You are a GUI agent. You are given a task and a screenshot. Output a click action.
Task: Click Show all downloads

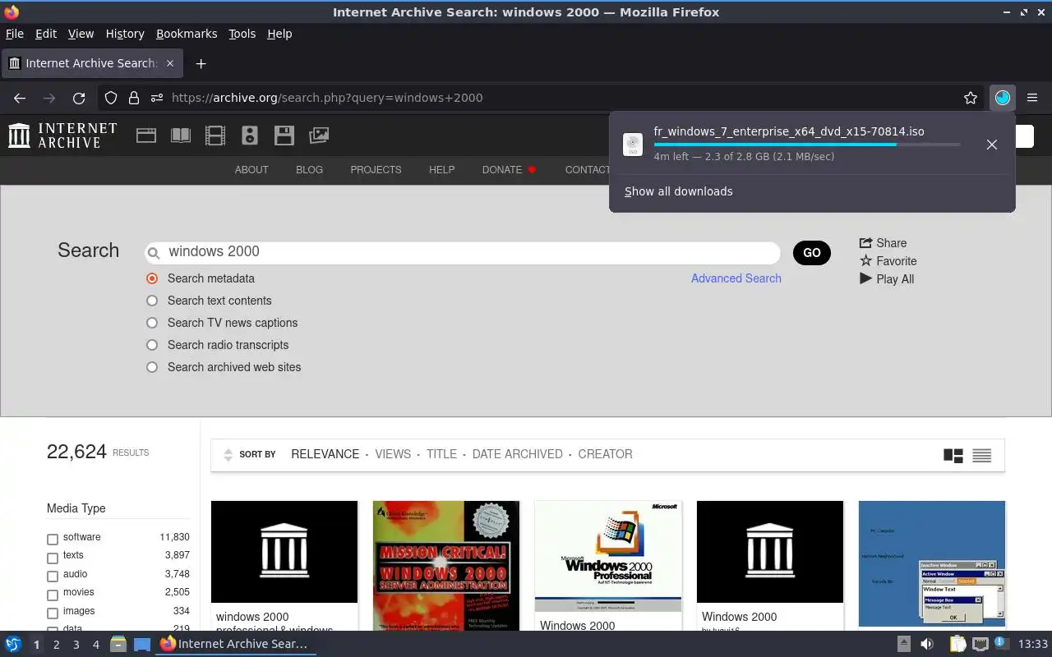(x=679, y=191)
